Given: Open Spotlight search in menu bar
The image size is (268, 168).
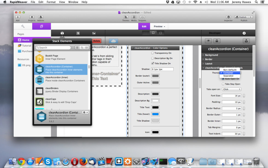Looking at the screenshot, I should click(256, 2).
